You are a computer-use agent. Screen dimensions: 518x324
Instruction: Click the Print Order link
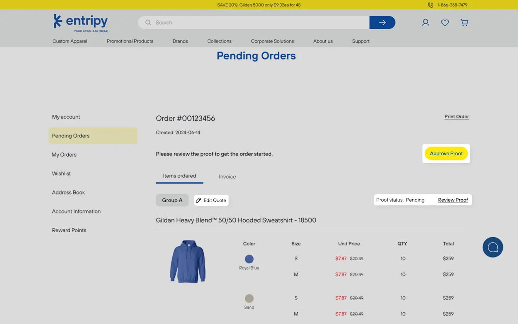(457, 117)
